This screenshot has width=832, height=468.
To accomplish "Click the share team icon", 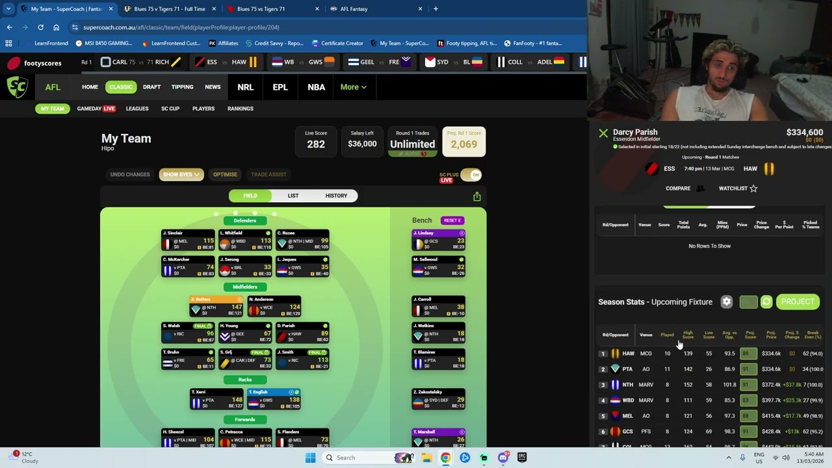I will [477, 196].
